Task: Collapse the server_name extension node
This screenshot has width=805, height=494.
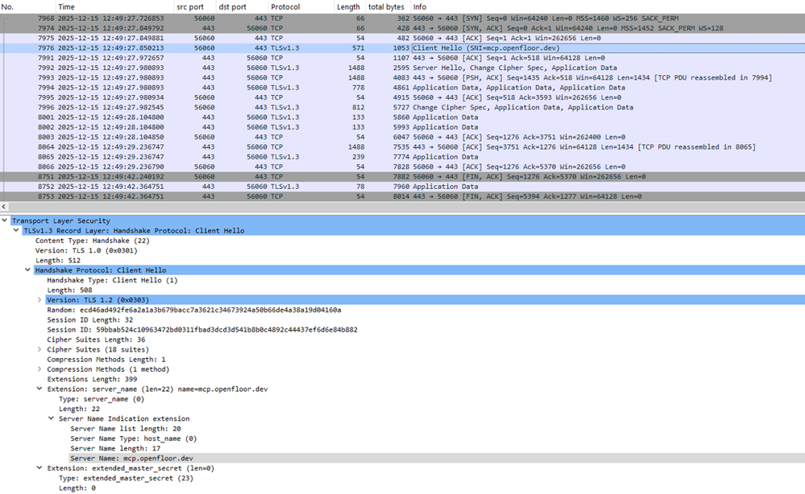Action: [40, 389]
